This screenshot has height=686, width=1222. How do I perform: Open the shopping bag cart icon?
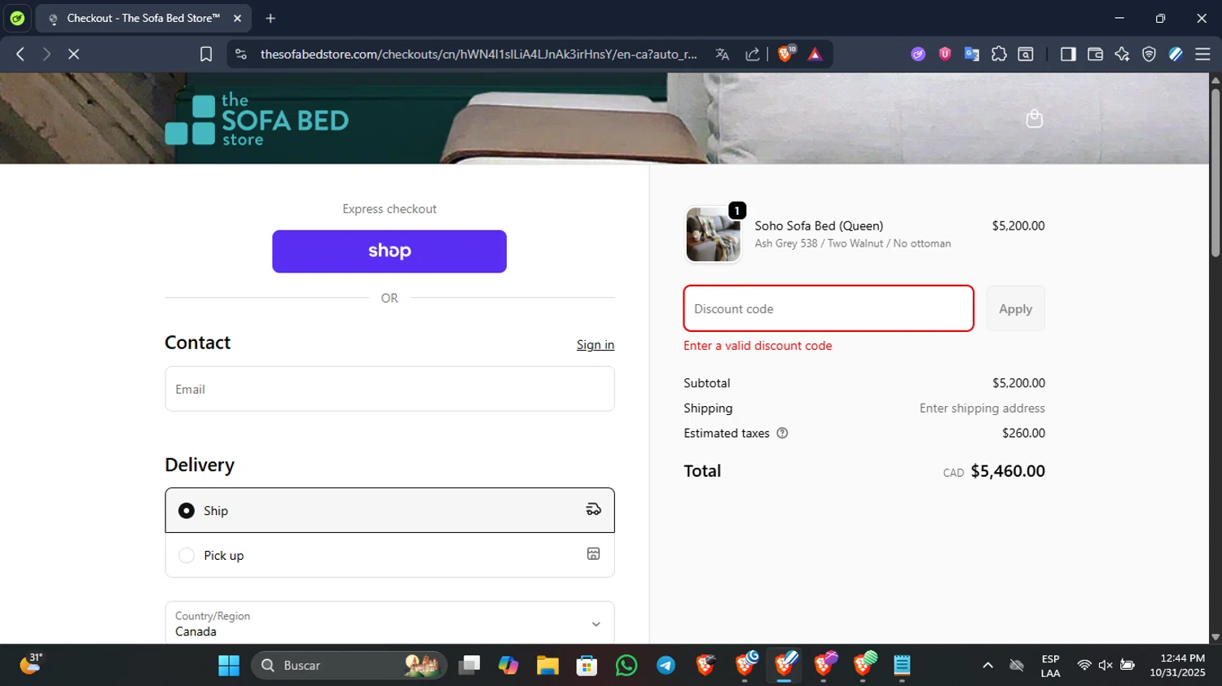coord(1034,119)
